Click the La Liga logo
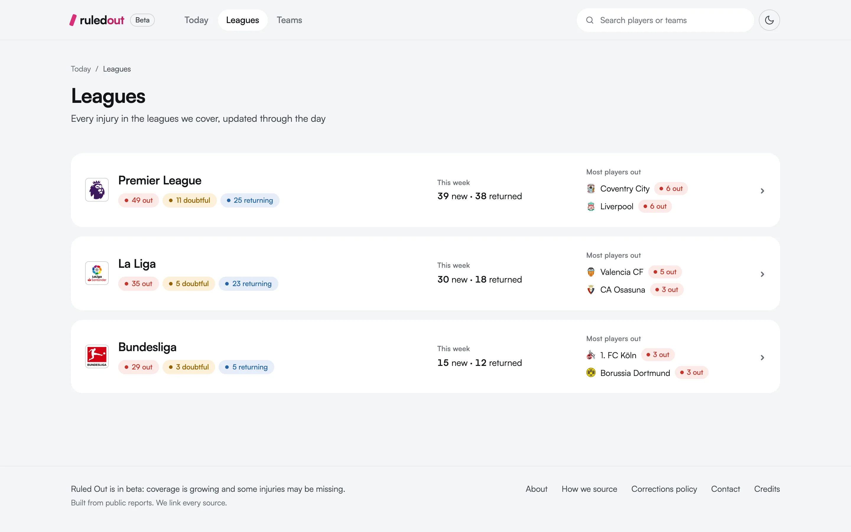 coord(97,273)
